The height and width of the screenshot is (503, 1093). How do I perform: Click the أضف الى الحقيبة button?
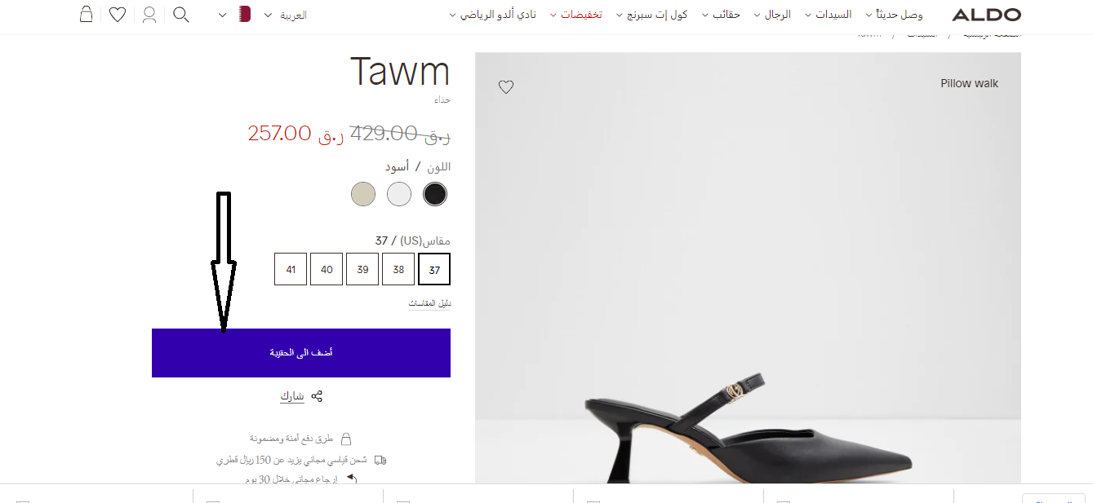(x=301, y=353)
